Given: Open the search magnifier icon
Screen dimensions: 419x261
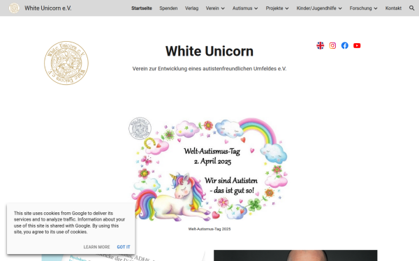Looking at the screenshot, I should point(411,8).
